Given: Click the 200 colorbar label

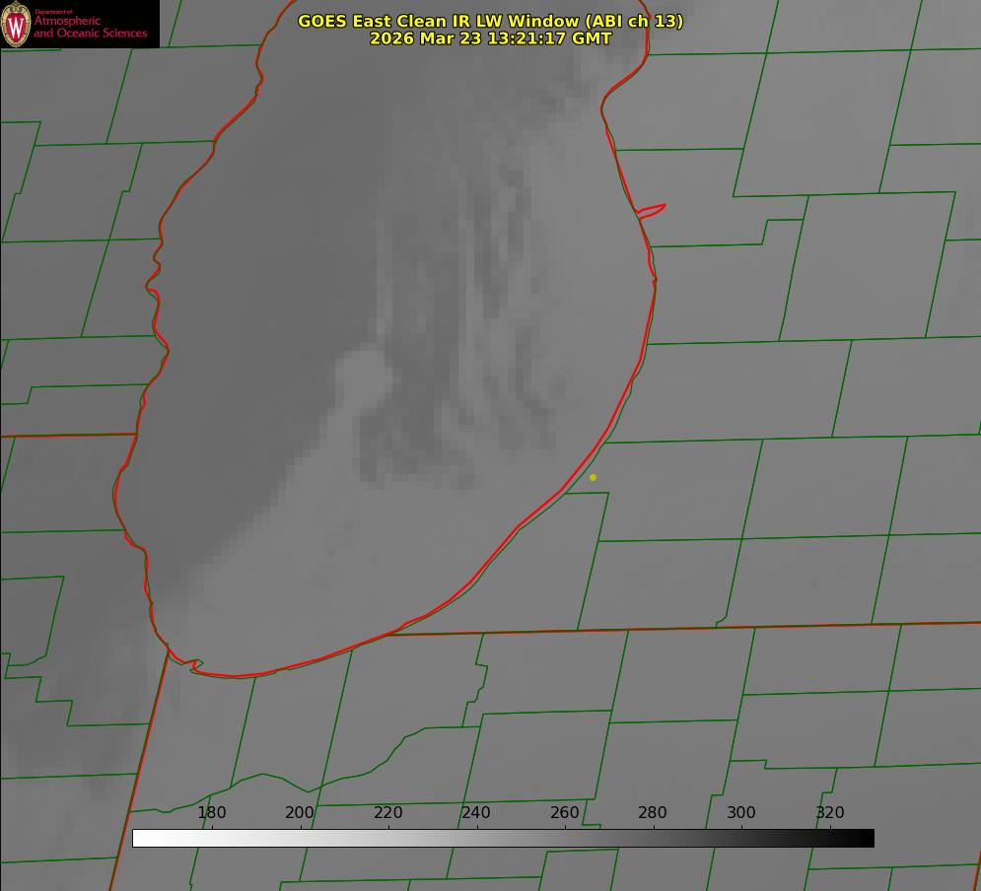Looking at the screenshot, I should click(x=300, y=812).
